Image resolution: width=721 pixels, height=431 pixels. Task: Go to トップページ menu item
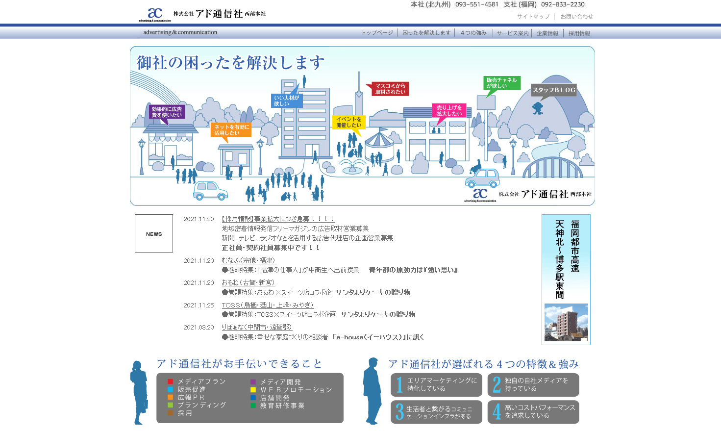[x=377, y=33]
